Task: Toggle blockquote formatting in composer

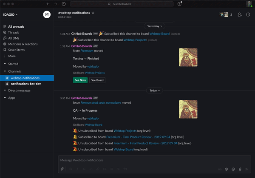Action: (x=118, y=169)
